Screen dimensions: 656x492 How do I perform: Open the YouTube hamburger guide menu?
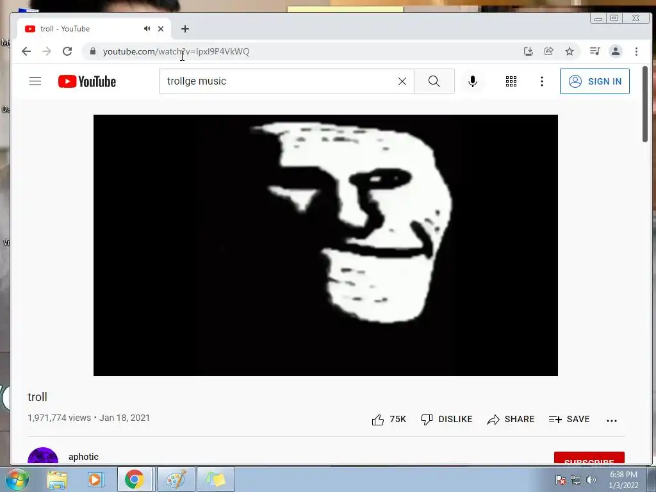[x=35, y=81]
